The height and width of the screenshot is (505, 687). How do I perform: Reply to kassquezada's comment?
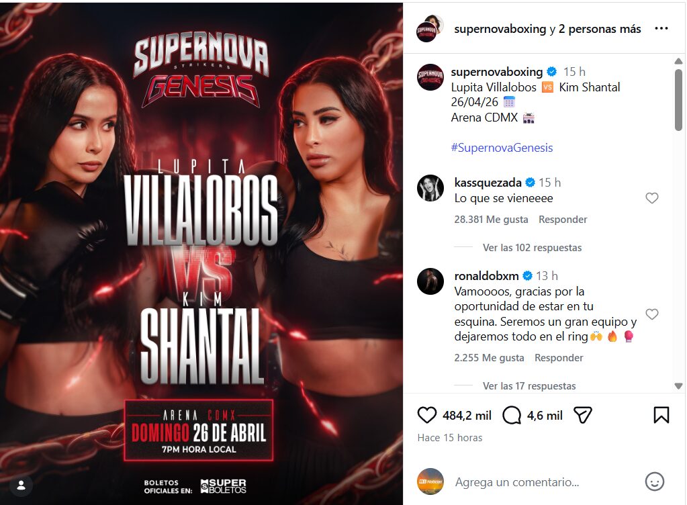pyautogui.click(x=563, y=220)
